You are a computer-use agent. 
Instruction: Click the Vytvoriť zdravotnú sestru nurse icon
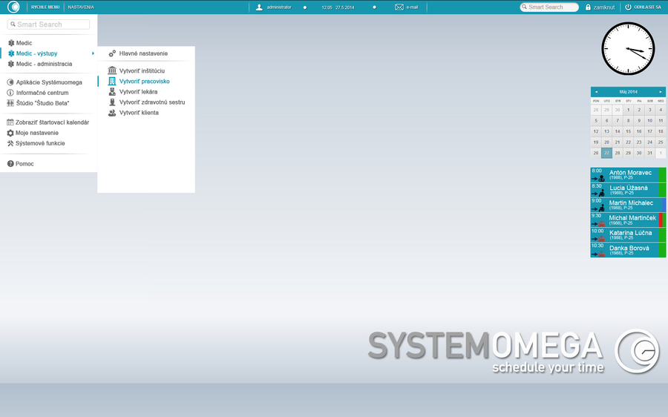click(112, 102)
